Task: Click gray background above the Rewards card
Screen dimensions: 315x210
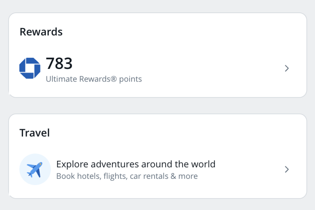Action: click(x=157, y=6)
